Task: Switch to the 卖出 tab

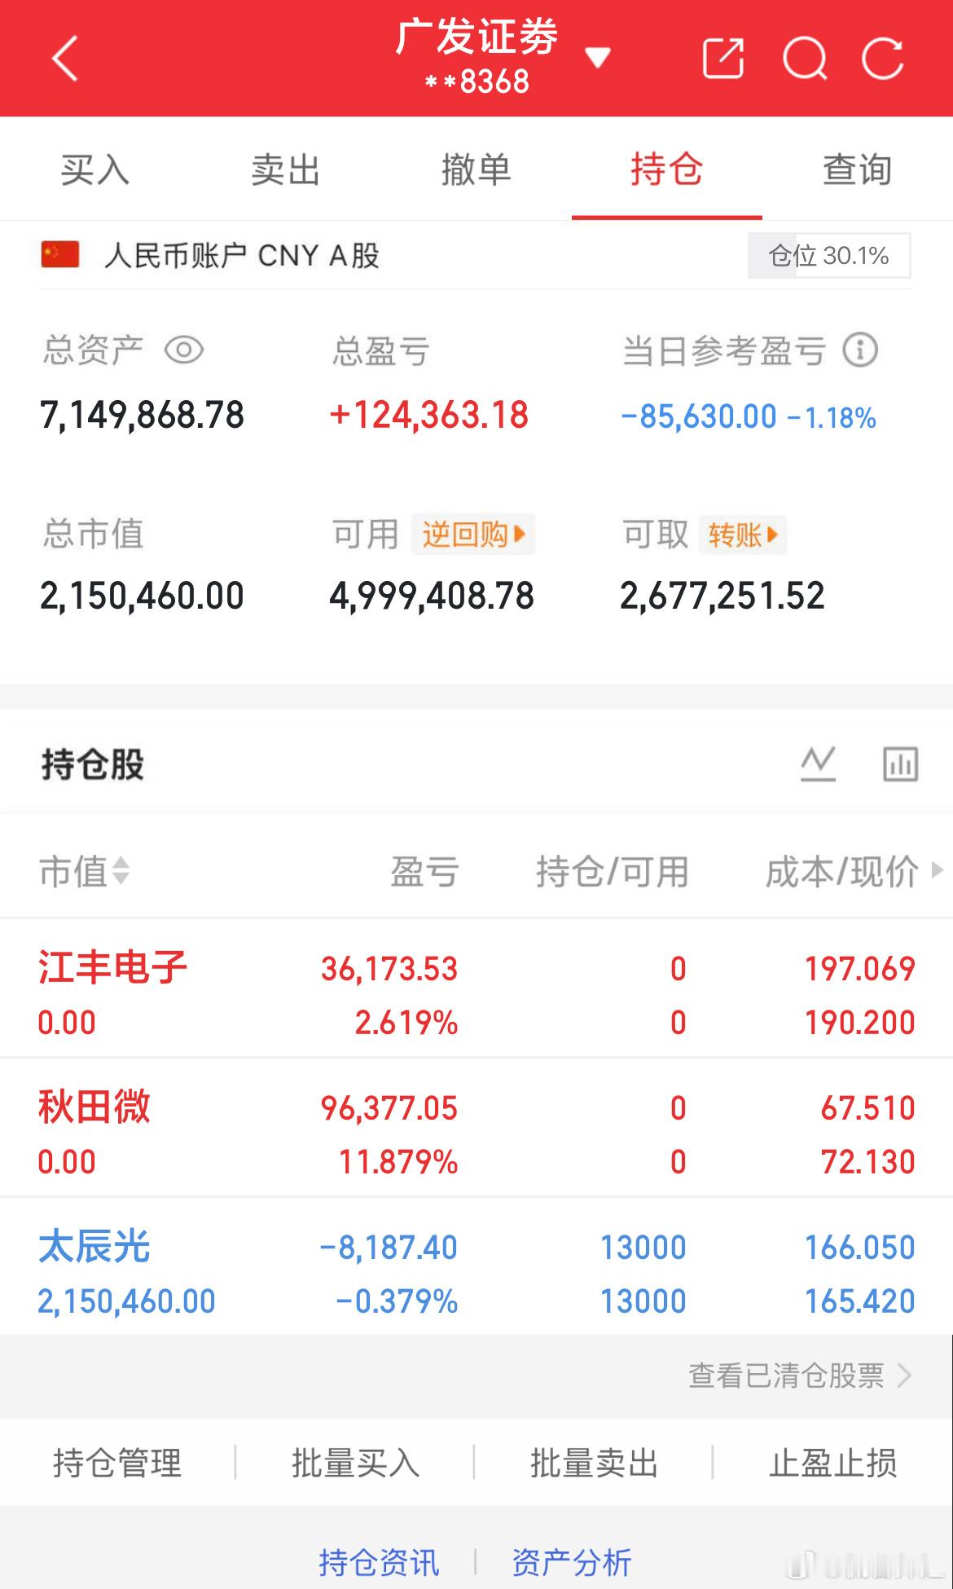Action: tap(286, 169)
